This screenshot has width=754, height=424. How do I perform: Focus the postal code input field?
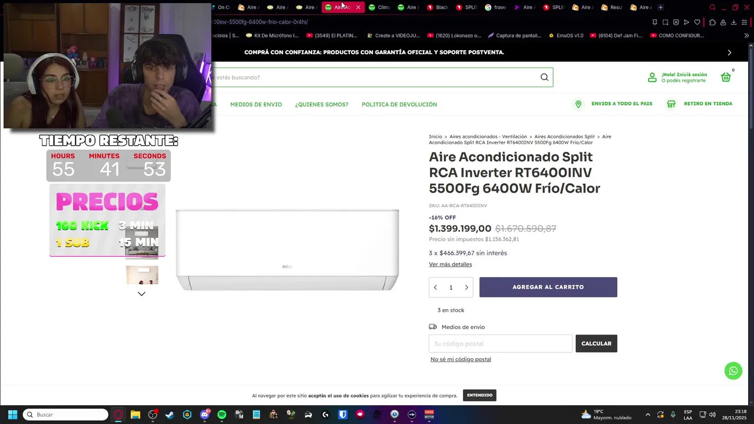(x=501, y=344)
